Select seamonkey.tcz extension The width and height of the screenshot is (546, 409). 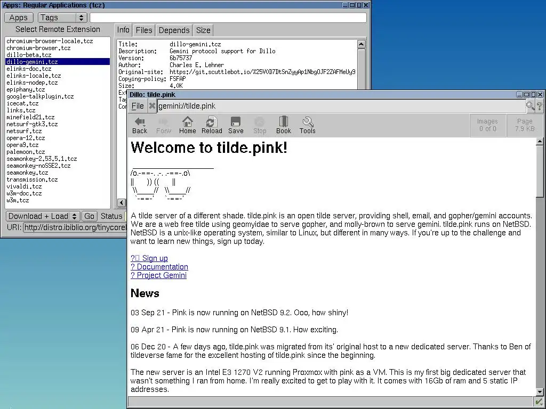(58, 173)
